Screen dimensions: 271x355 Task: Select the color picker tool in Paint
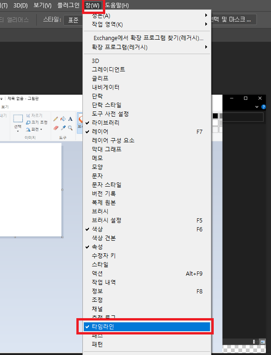(63, 128)
